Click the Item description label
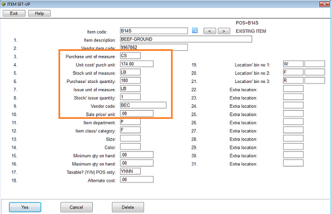 100,40
